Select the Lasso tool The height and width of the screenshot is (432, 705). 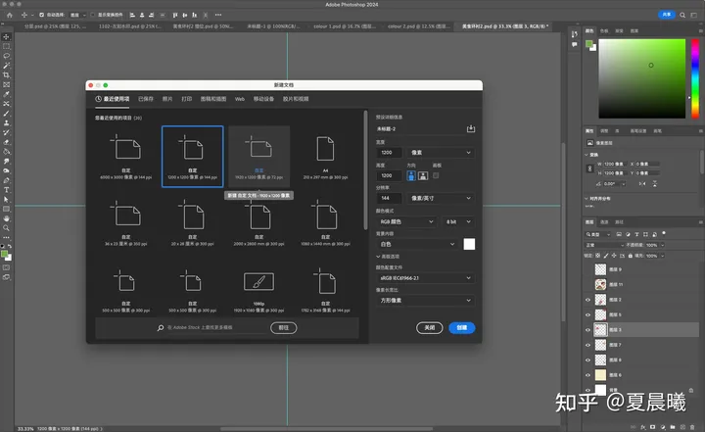pos(6,56)
